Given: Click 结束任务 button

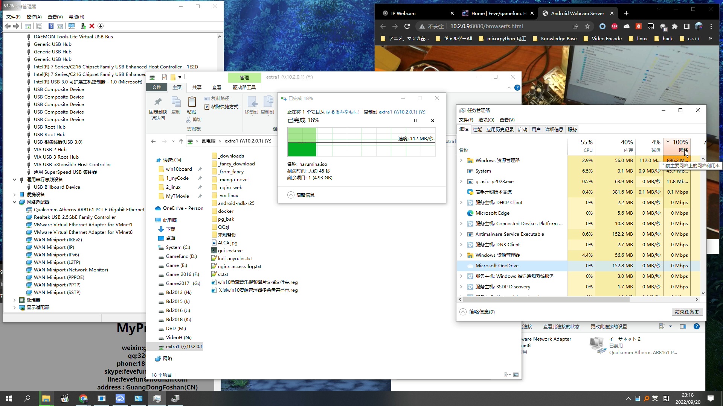Looking at the screenshot, I should (687, 312).
